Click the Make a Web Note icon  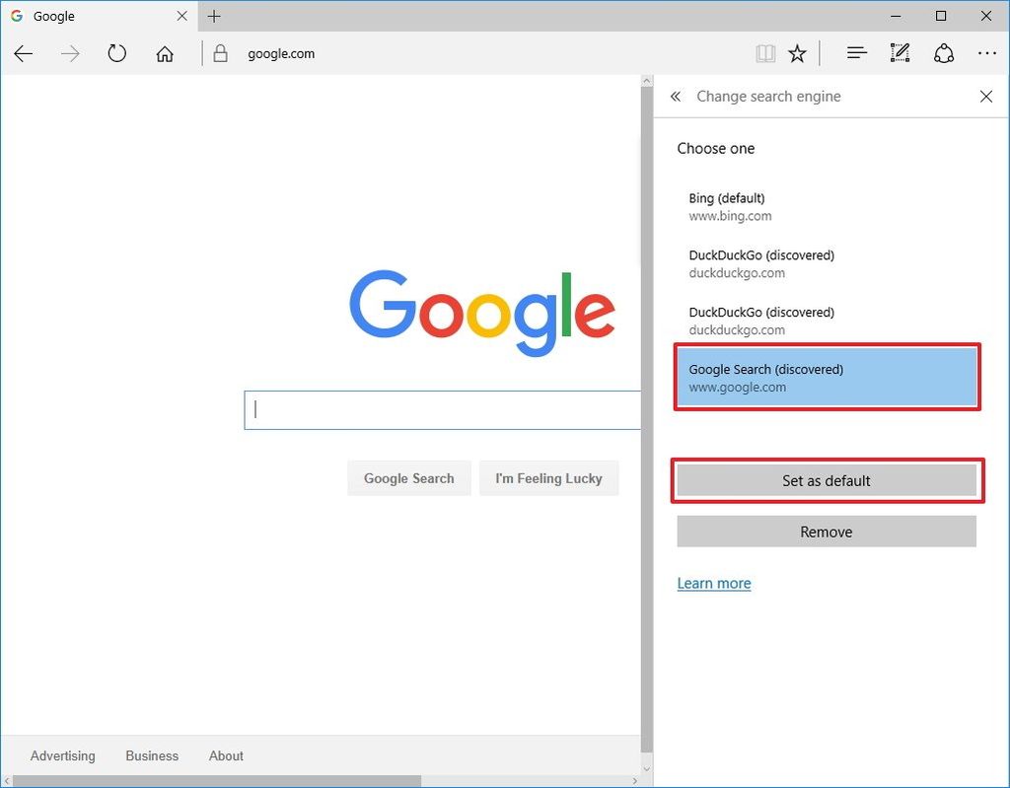[900, 53]
